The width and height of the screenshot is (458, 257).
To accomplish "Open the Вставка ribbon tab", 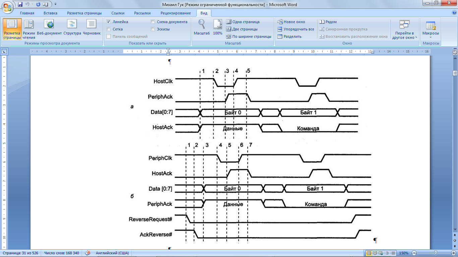I will click(50, 13).
